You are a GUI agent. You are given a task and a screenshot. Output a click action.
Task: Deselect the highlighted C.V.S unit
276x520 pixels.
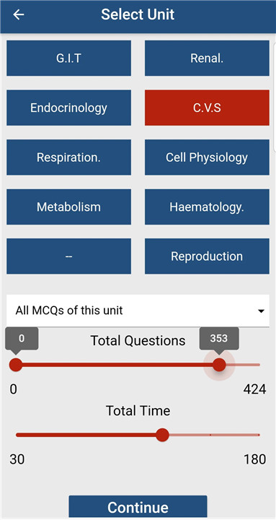[x=207, y=108]
